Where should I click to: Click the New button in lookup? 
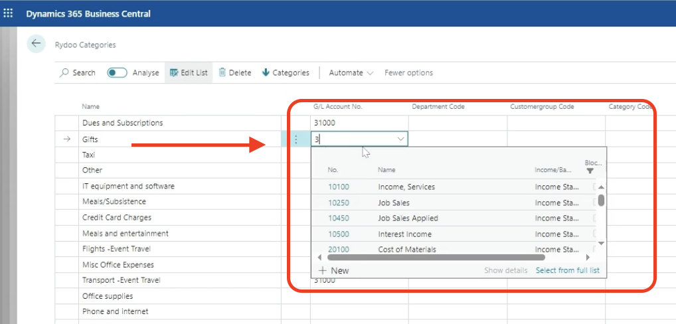click(334, 271)
